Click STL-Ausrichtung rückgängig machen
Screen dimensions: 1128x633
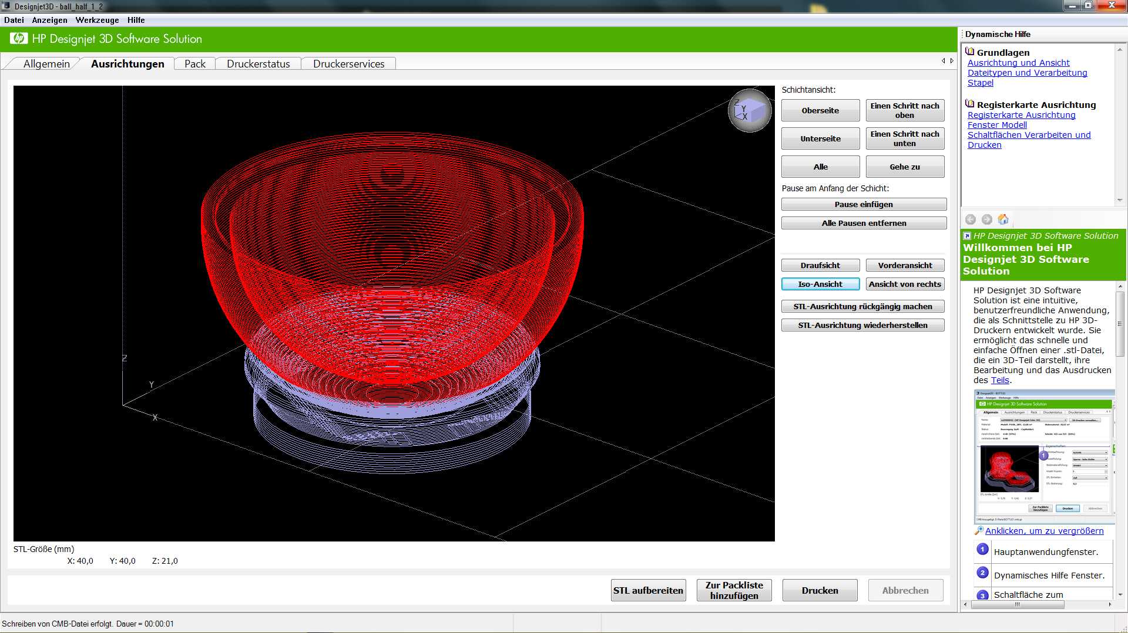pyautogui.click(x=862, y=306)
